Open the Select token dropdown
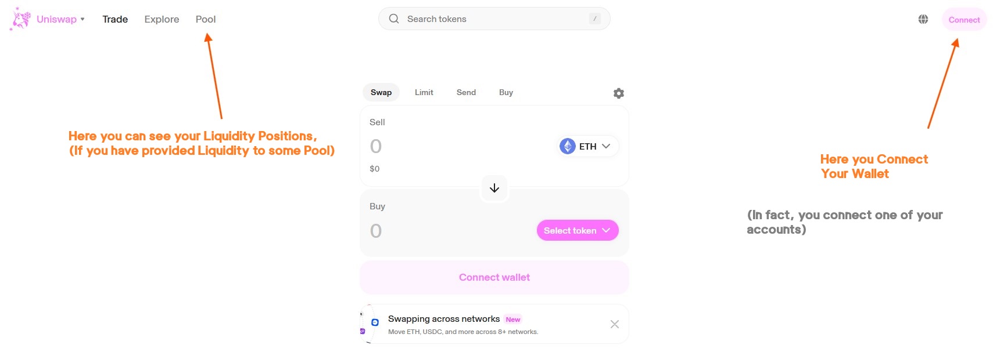Viewport: 993px width, 352px height. [x=577, y=230]
